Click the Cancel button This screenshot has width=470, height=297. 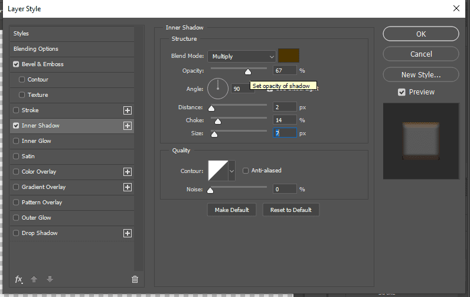coord(421,54)
